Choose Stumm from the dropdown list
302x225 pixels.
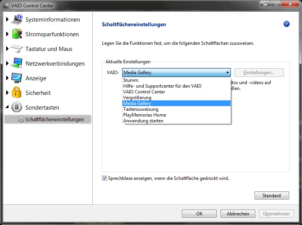click(176, 80)
